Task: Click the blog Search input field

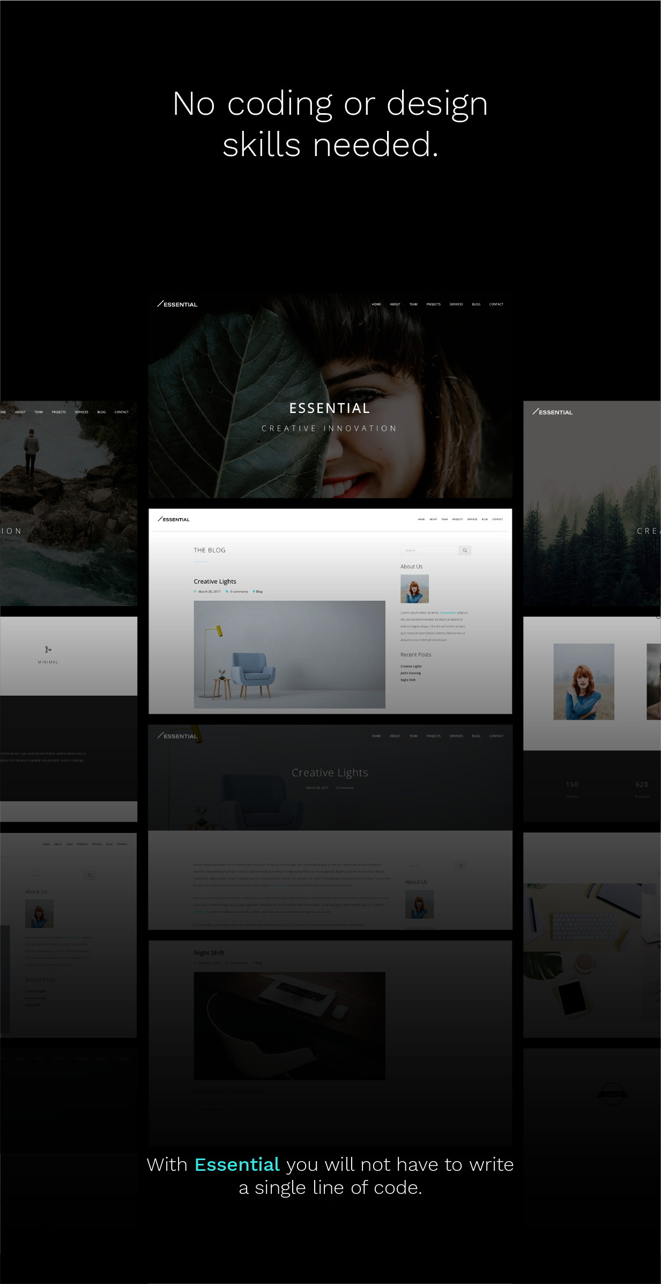Action: [429, 550]
